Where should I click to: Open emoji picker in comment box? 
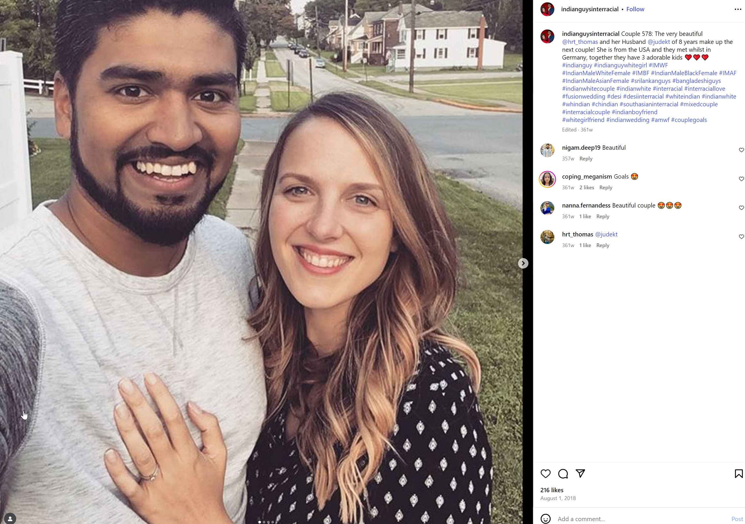545,519
